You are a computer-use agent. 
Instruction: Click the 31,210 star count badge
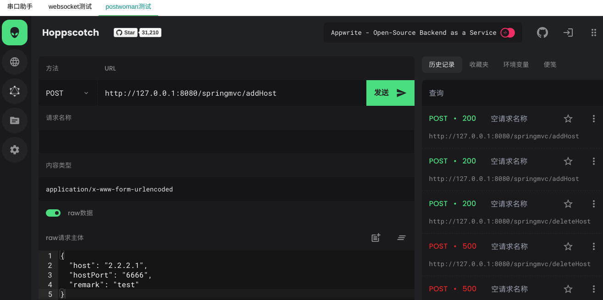point(151,33)
